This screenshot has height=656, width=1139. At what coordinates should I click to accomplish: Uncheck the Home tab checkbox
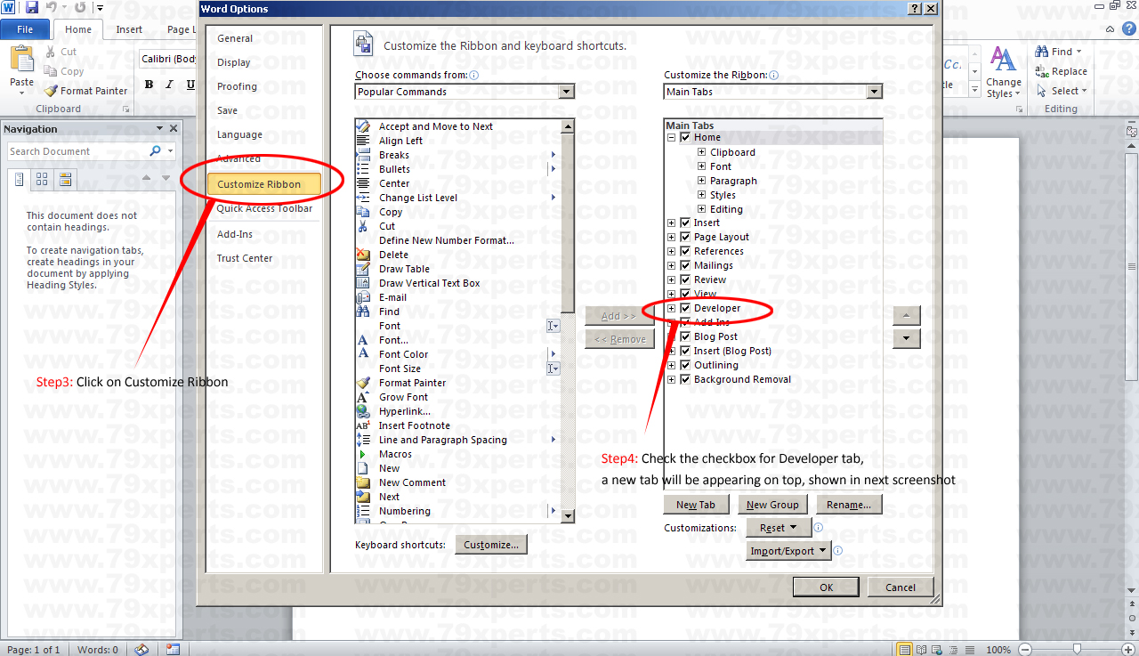pyautogui.click(x=685, y=137)
